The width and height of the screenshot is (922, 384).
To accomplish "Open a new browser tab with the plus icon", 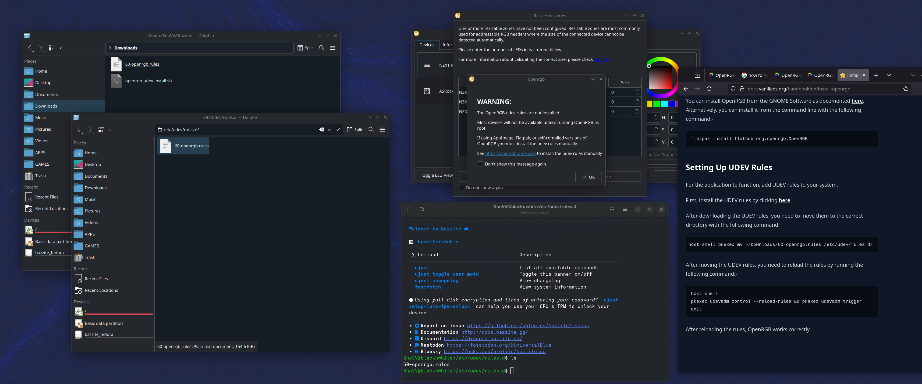I will pos(876,75).
